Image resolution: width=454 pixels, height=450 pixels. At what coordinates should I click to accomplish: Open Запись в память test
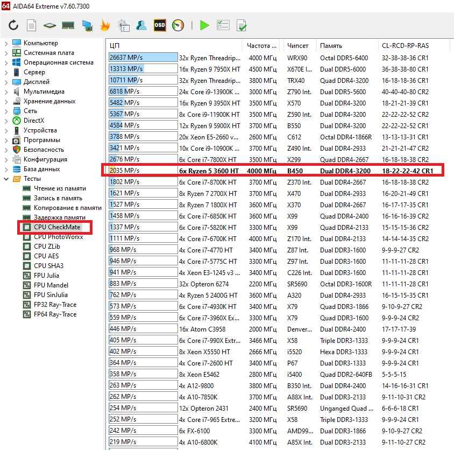(58, 198)
